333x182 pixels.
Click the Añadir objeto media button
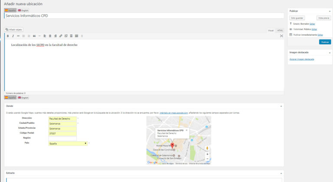point(15,30)
